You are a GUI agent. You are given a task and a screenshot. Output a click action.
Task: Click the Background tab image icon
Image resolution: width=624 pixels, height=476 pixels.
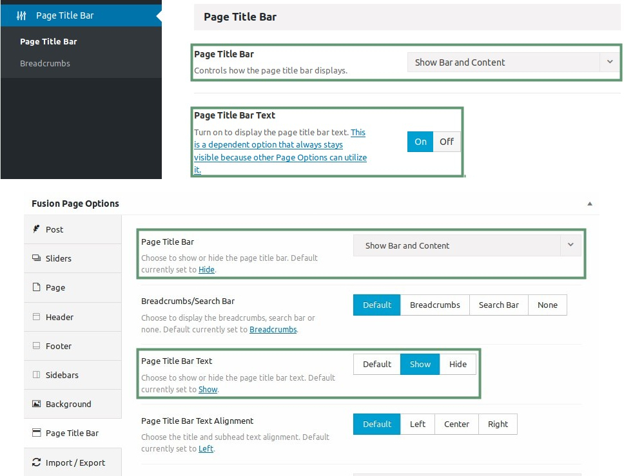point(36,404)
